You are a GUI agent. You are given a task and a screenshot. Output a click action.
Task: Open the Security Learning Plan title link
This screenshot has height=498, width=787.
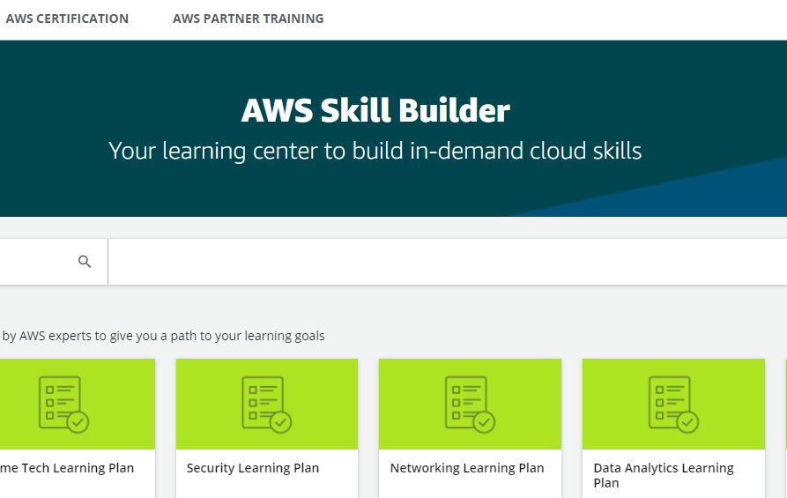pos(252,468)
